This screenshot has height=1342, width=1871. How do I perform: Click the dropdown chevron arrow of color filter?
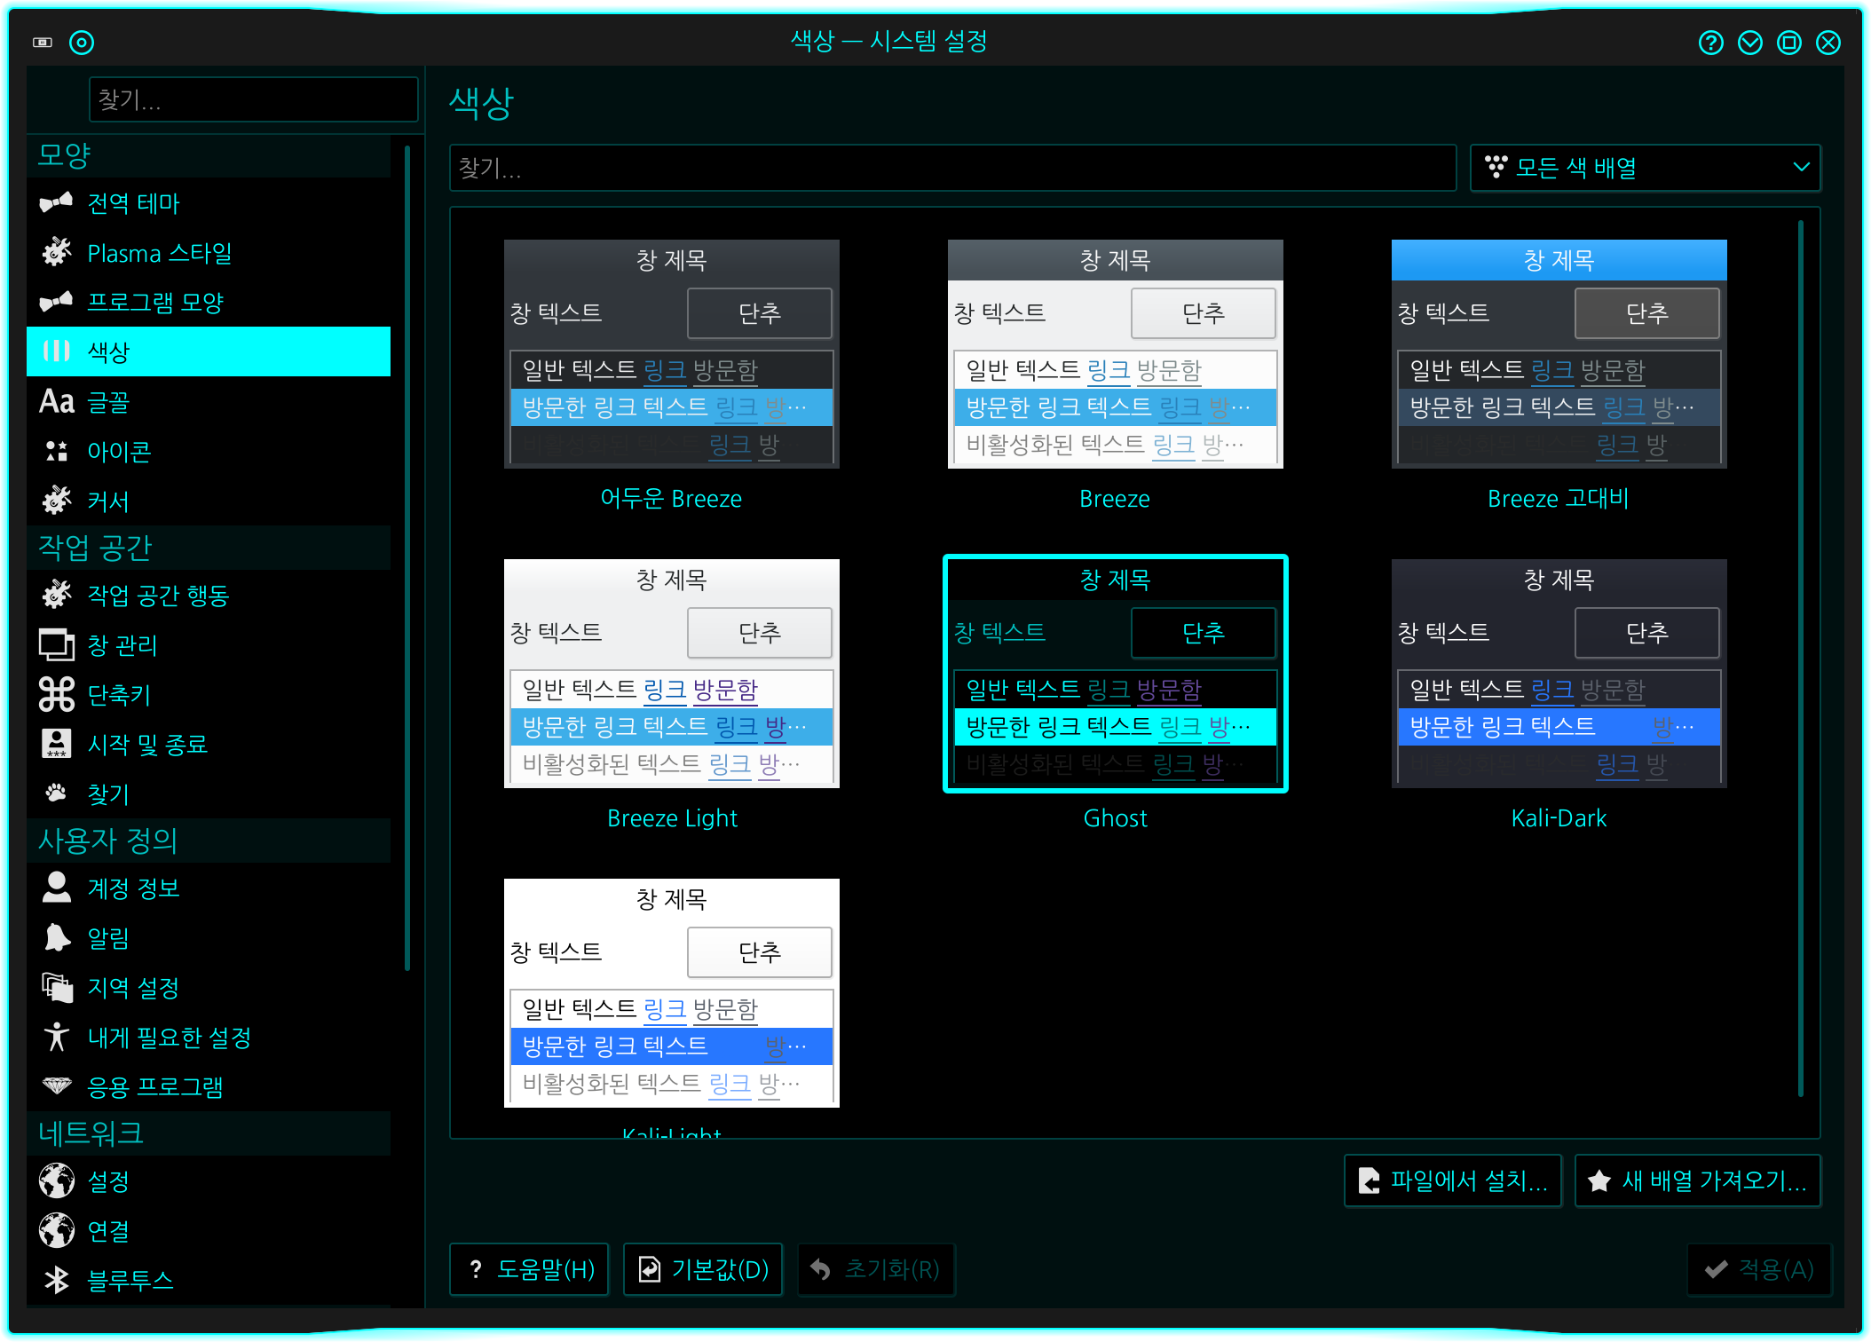tap(1801, 168)
